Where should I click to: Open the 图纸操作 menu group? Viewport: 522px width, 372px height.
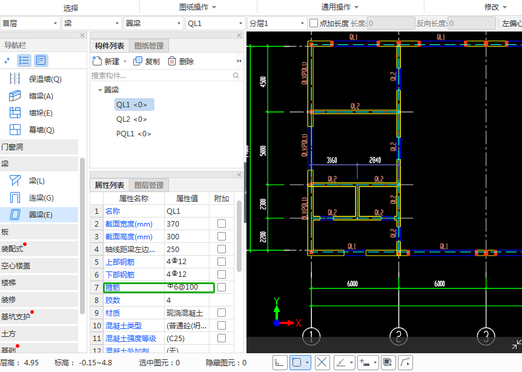click(x=198, y=7)
